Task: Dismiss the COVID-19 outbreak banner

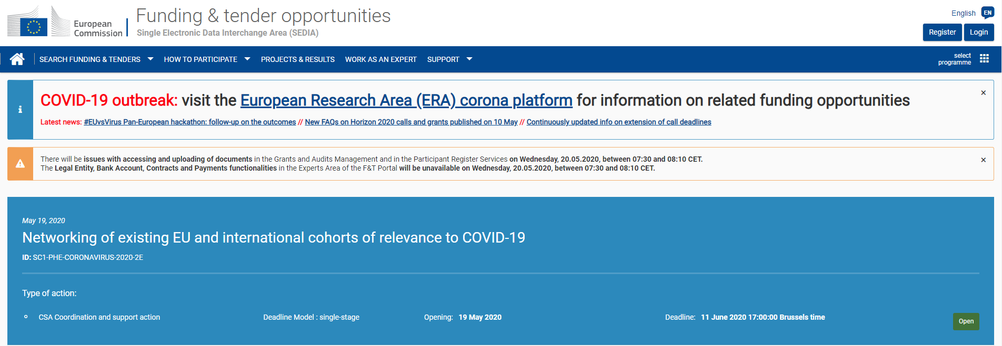Action: 983,93
